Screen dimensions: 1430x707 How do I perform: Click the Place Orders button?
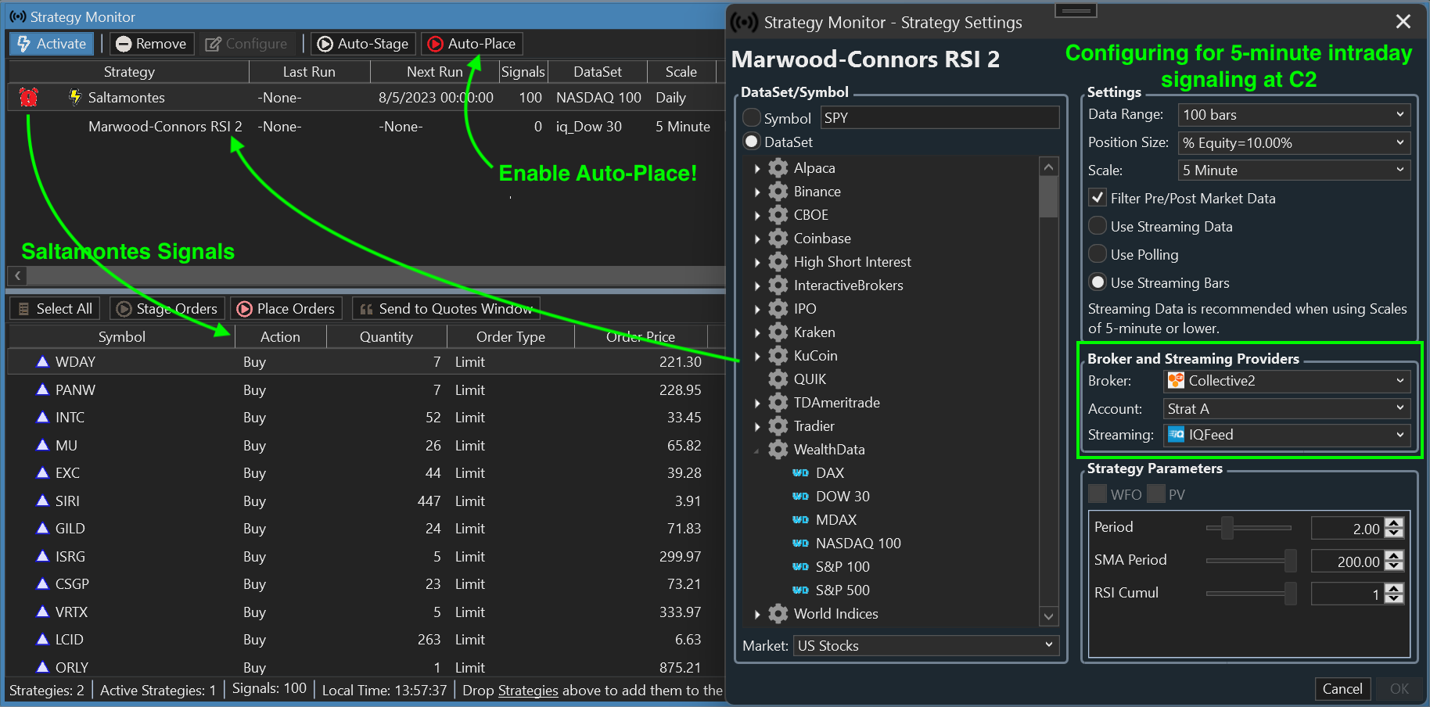point(286,309)
